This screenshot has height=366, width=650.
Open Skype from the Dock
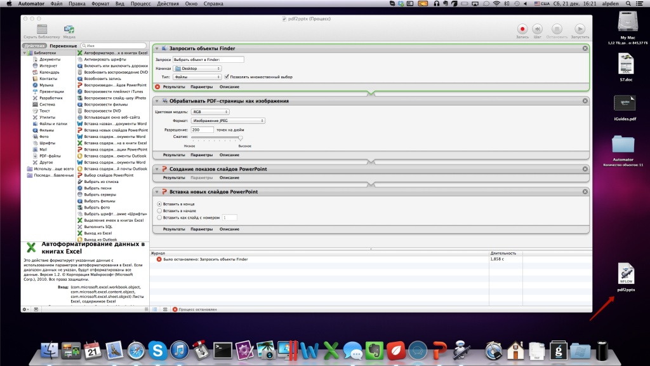(x=157, y=349)
